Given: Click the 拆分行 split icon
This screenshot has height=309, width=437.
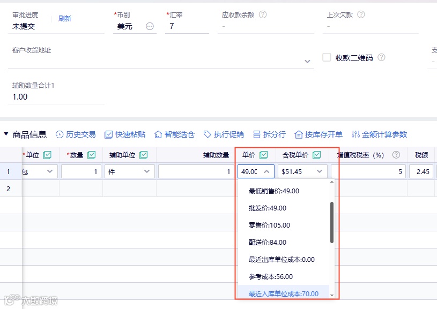Looking at the screenshot, I should pos(257,134).
